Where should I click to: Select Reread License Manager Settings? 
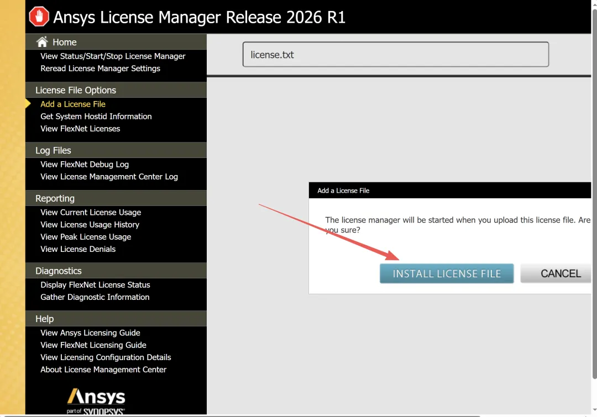[x=100, y=68]
